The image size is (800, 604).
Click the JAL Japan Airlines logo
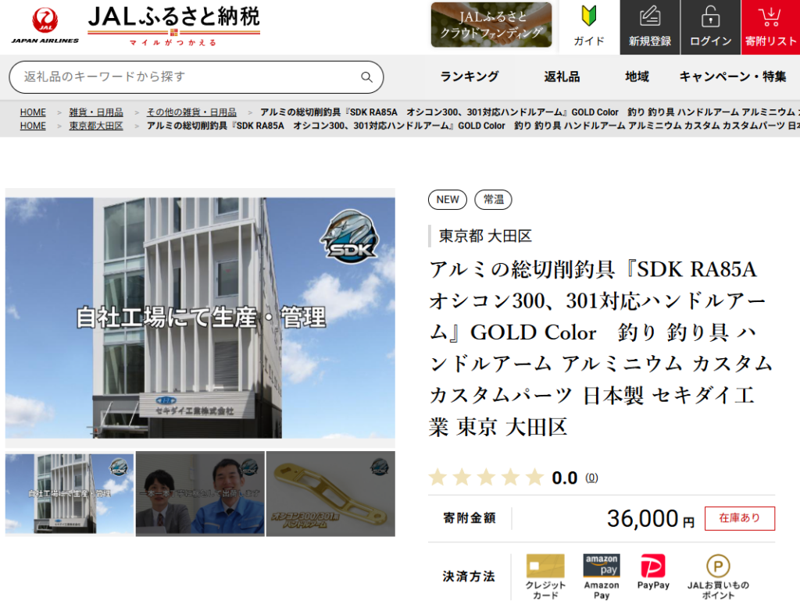(45, 26)
